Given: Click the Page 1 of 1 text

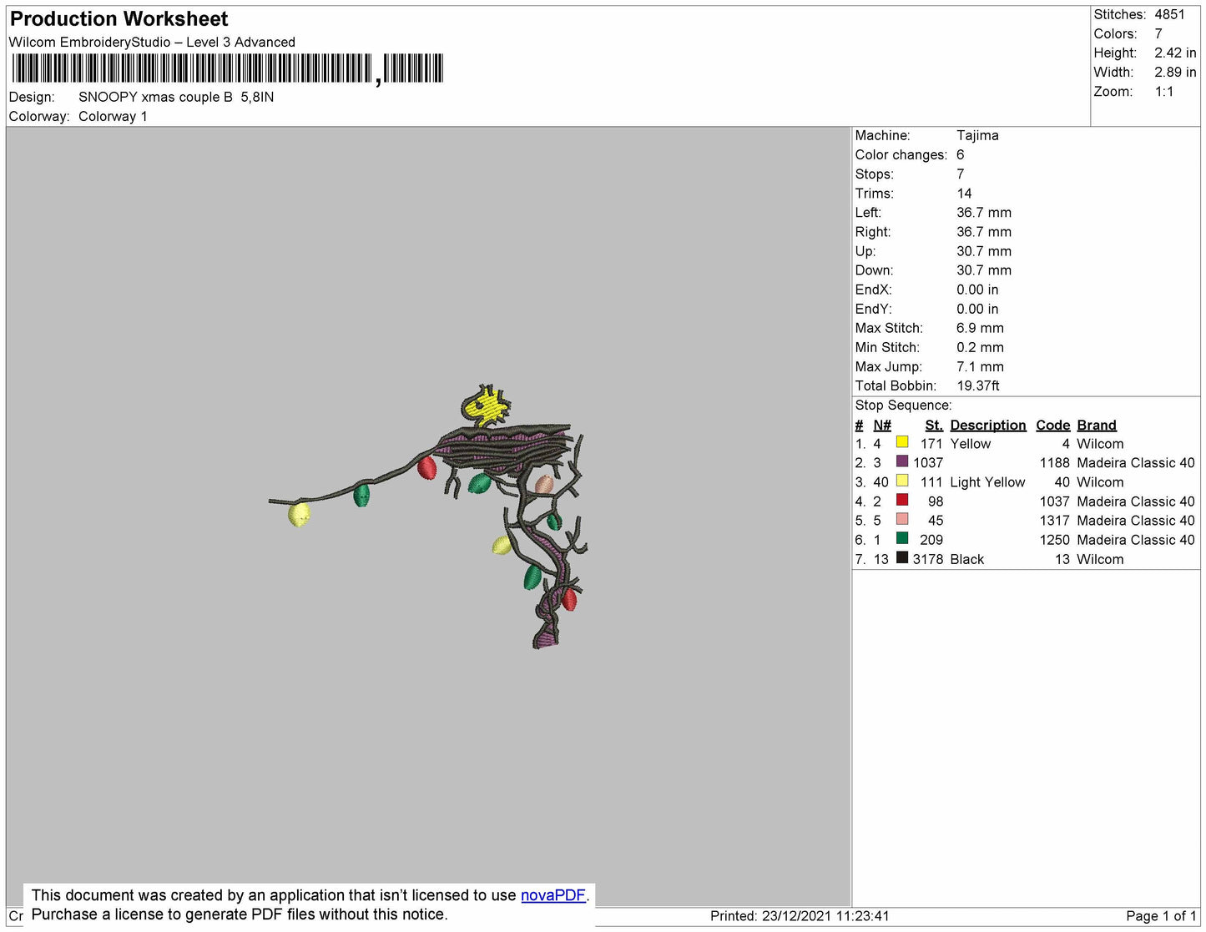Looking at the screenshot, I should click(1161, 915).
